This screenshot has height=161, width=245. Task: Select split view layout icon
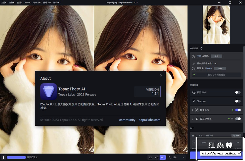coord(157,157)
